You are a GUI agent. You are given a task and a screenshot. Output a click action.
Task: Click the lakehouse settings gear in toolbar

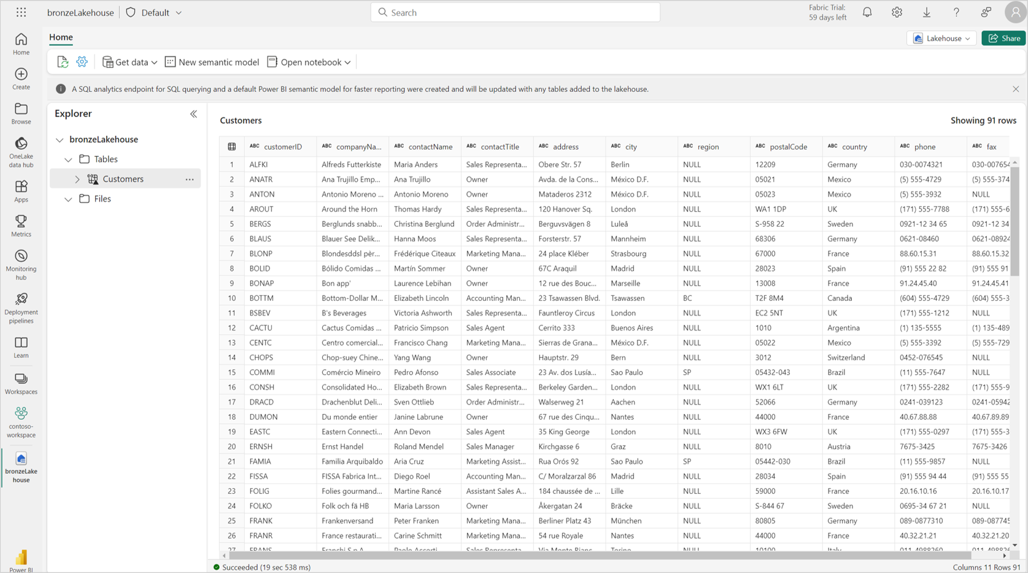click(x=82, y=62)
